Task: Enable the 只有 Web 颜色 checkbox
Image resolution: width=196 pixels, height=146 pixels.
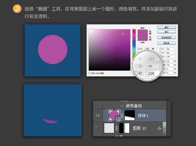Action: tap(90, 73)
